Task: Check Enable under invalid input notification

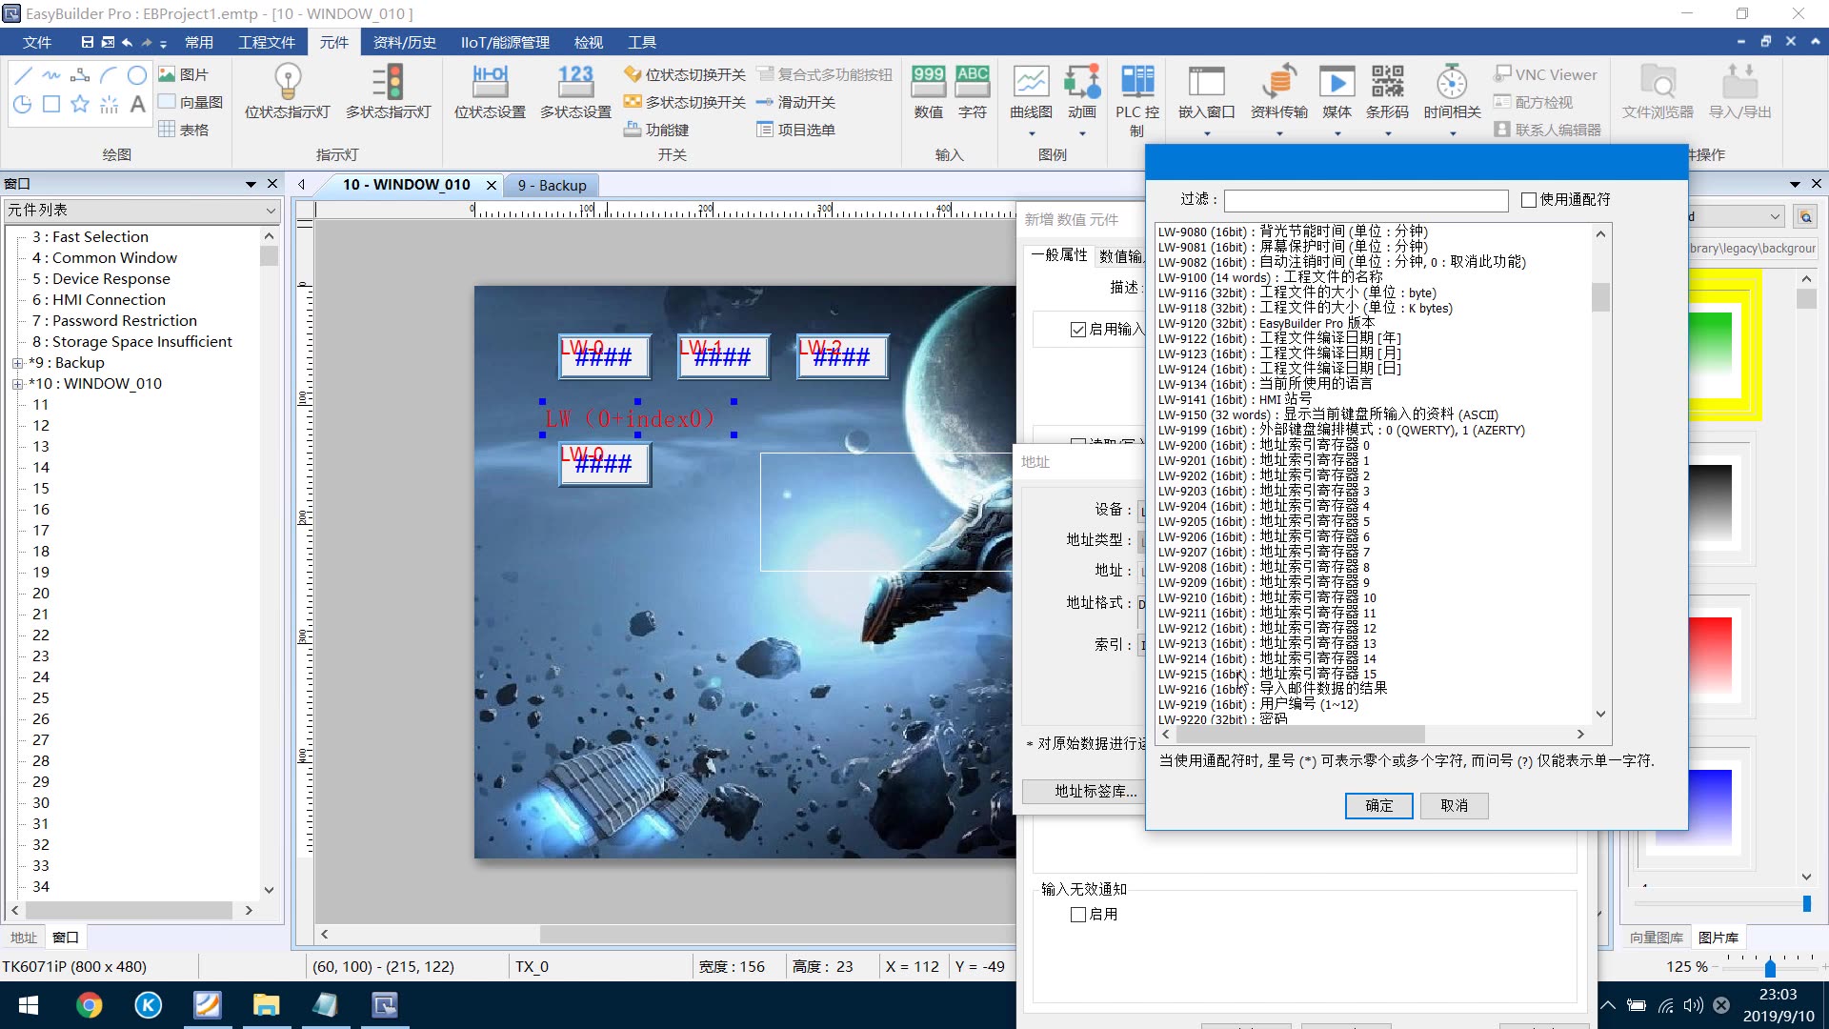Action: (x=1078, y=915)
